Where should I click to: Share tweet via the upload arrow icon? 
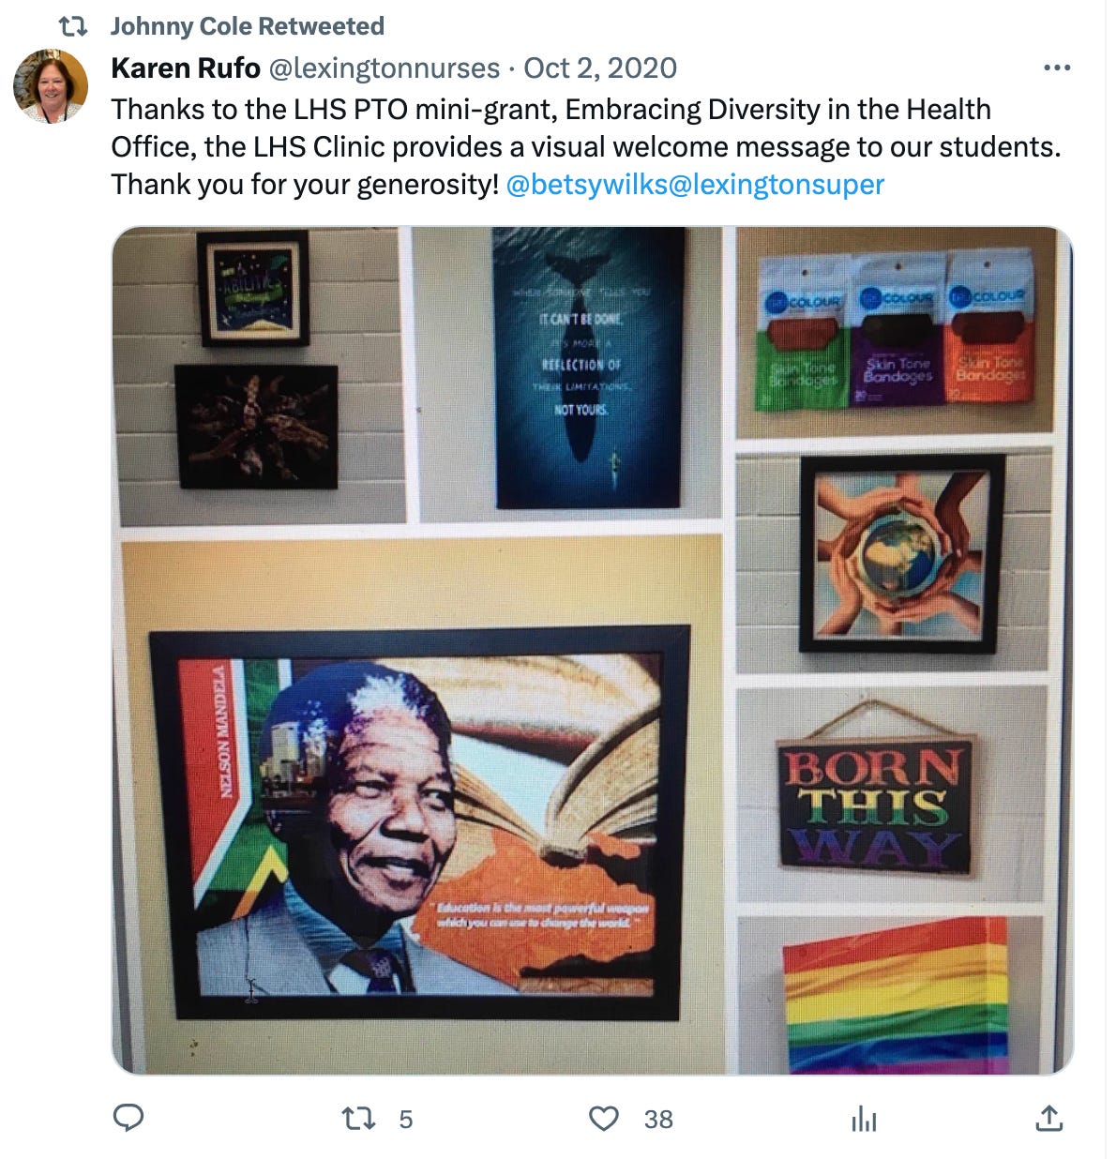coord(1049,1118)
